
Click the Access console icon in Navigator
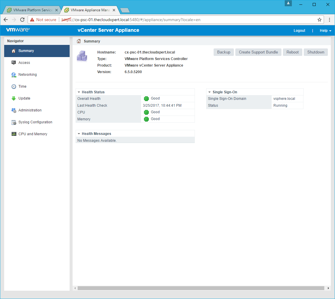point(14,63)
